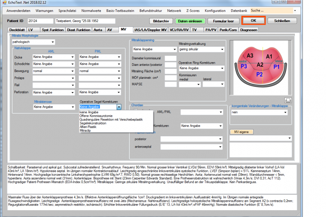Screen dimensions: 326x217
Task: Click segment P2 in the mitral valve diagram
Action: click(259, 75)
